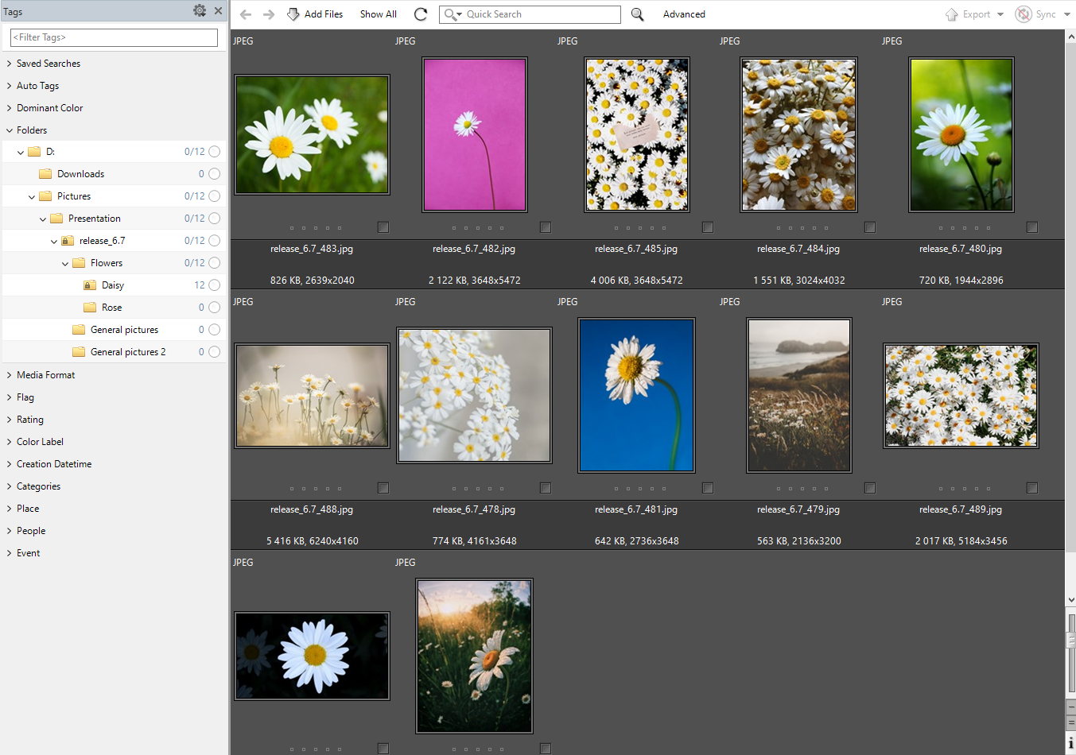Select the Rose folder
Viewport: 1076px width, 755px height.
(111, 308)
